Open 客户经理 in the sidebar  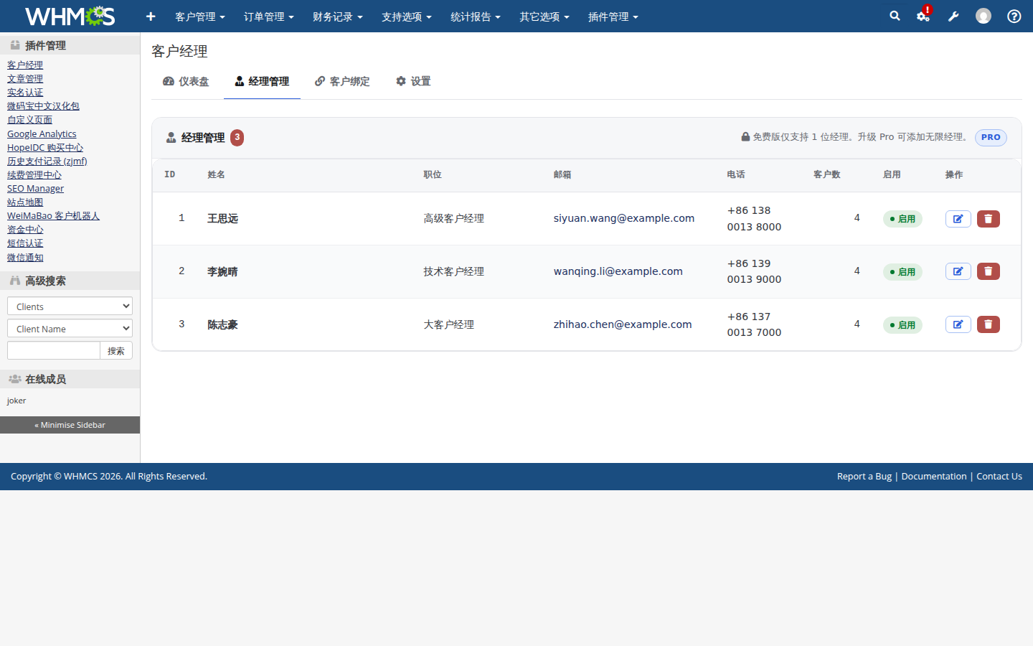[x=25, y=65]
